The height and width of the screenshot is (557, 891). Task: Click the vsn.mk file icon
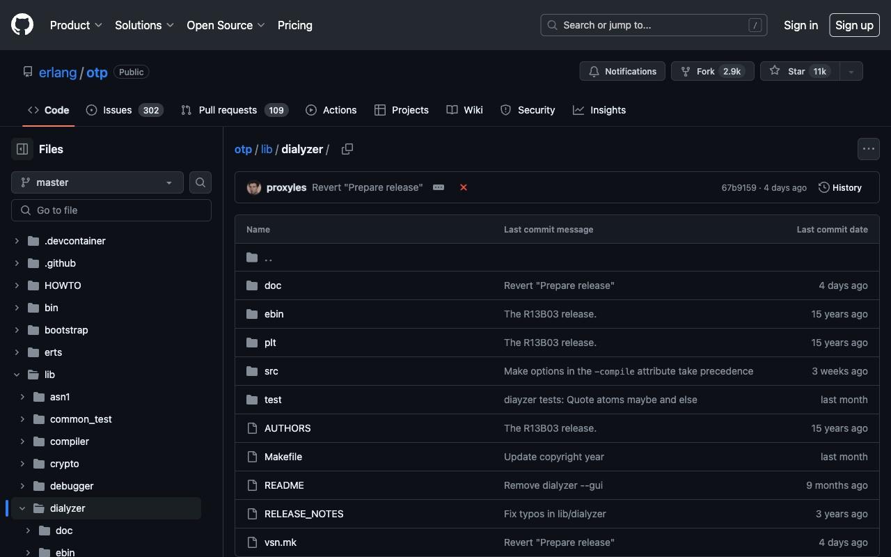[252, 542]
